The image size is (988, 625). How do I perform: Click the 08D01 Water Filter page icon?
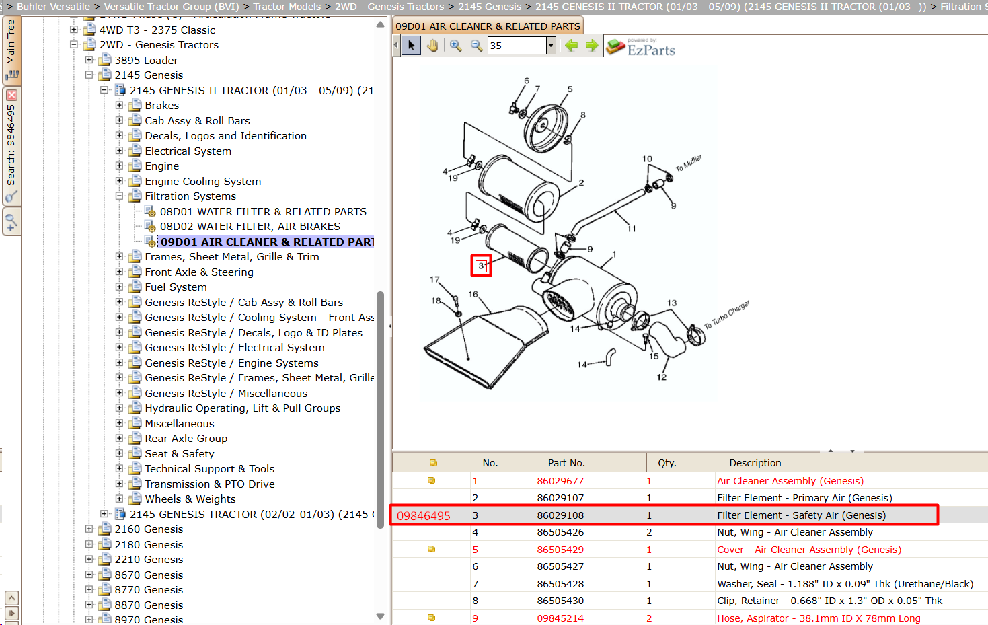tap(151, 211)
